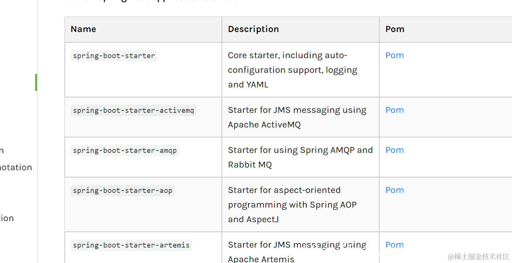Screen dimensions: 512x263
Task: Click the spring-boot-starter-artemis code label
Action: [131, 245]
